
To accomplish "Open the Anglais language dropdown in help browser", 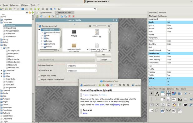I will [90, 85].
